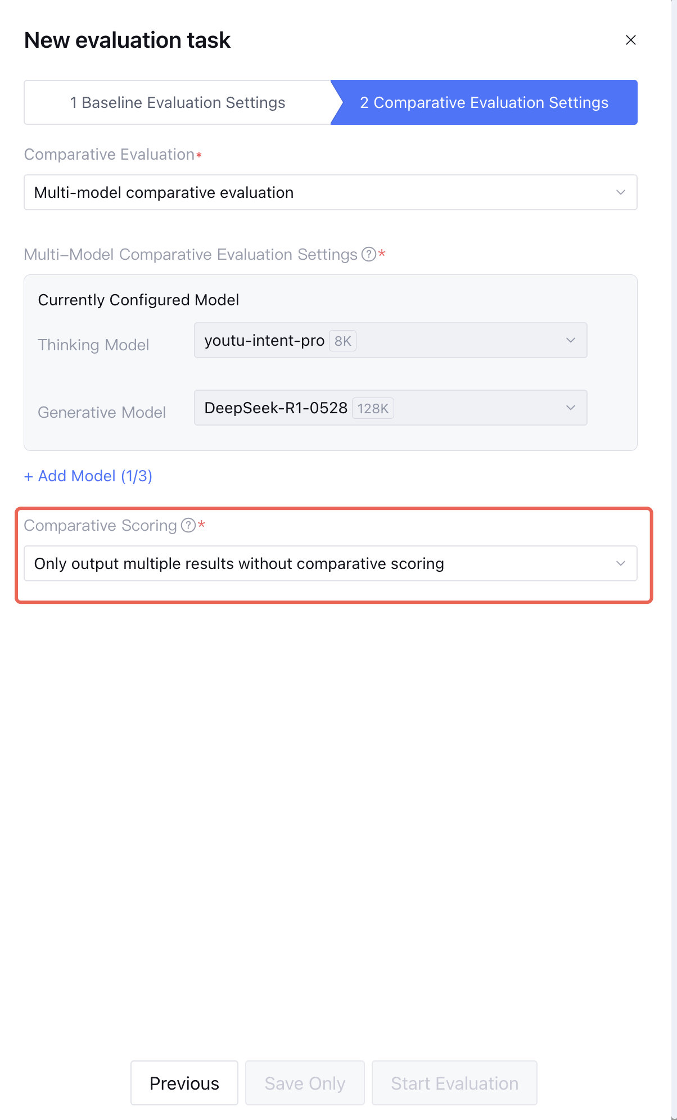Go to Baseline Evaluation Settings step
Image resolution: width=677 pixels, height=1120 pixels.
click(x=177, y=102)
